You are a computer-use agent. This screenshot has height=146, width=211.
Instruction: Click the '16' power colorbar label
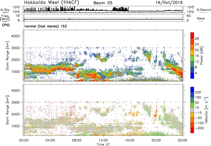pyautogui.click(x=197, y=56)
